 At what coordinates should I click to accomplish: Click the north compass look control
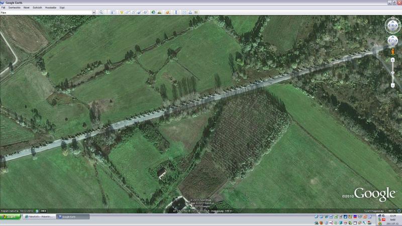pos(392,19)
